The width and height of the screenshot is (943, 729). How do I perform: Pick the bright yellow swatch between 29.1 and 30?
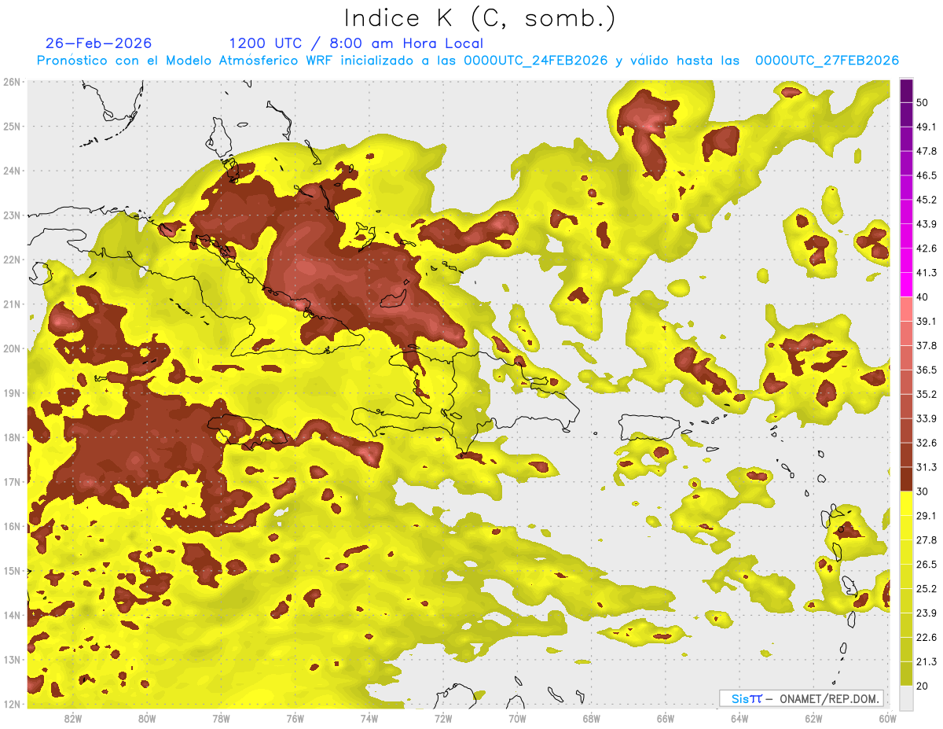click(906, 504)
